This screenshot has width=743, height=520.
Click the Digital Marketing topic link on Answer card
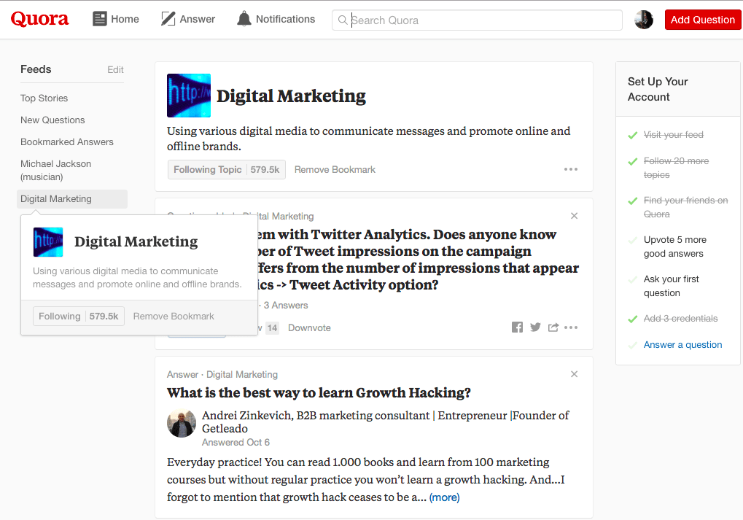pos(241,374)
